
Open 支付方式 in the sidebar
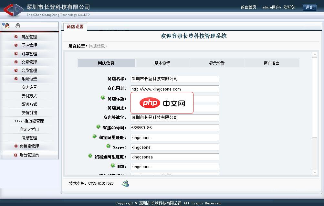[x=29, y=96]
